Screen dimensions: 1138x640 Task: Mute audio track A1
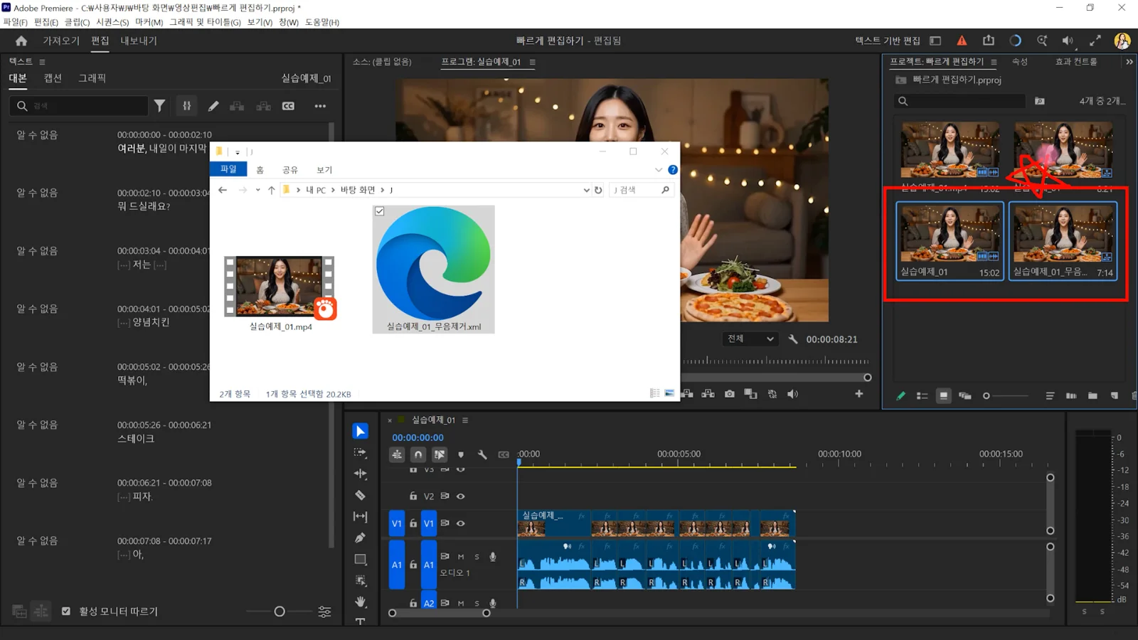point(461,557)
